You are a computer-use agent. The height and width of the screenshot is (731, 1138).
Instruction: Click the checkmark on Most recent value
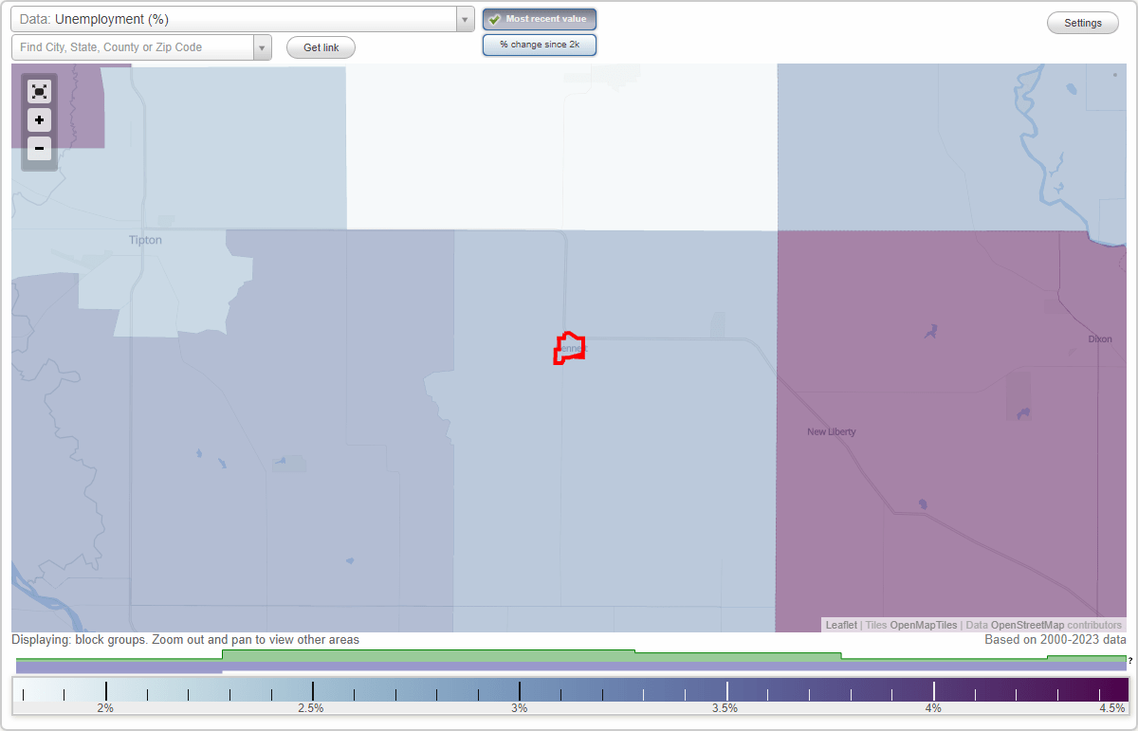point(494,18)
